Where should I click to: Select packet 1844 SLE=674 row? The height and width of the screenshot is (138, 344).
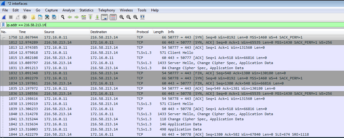[x=172, y=134]
